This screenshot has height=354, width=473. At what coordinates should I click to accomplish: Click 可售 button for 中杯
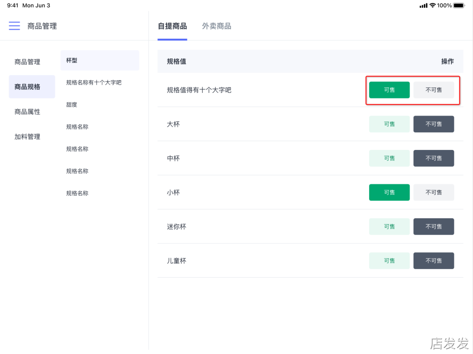(389, 158)
